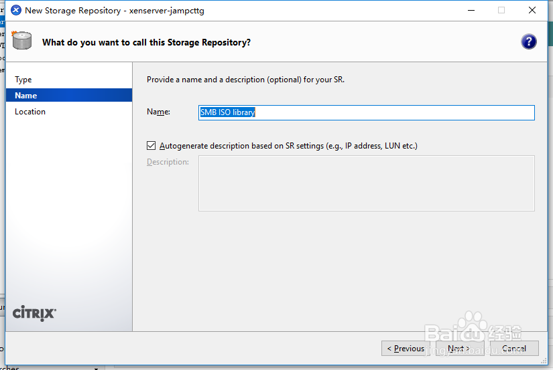553x370 pixels.
Task: Click the "Description:" label
Action: 168,162
